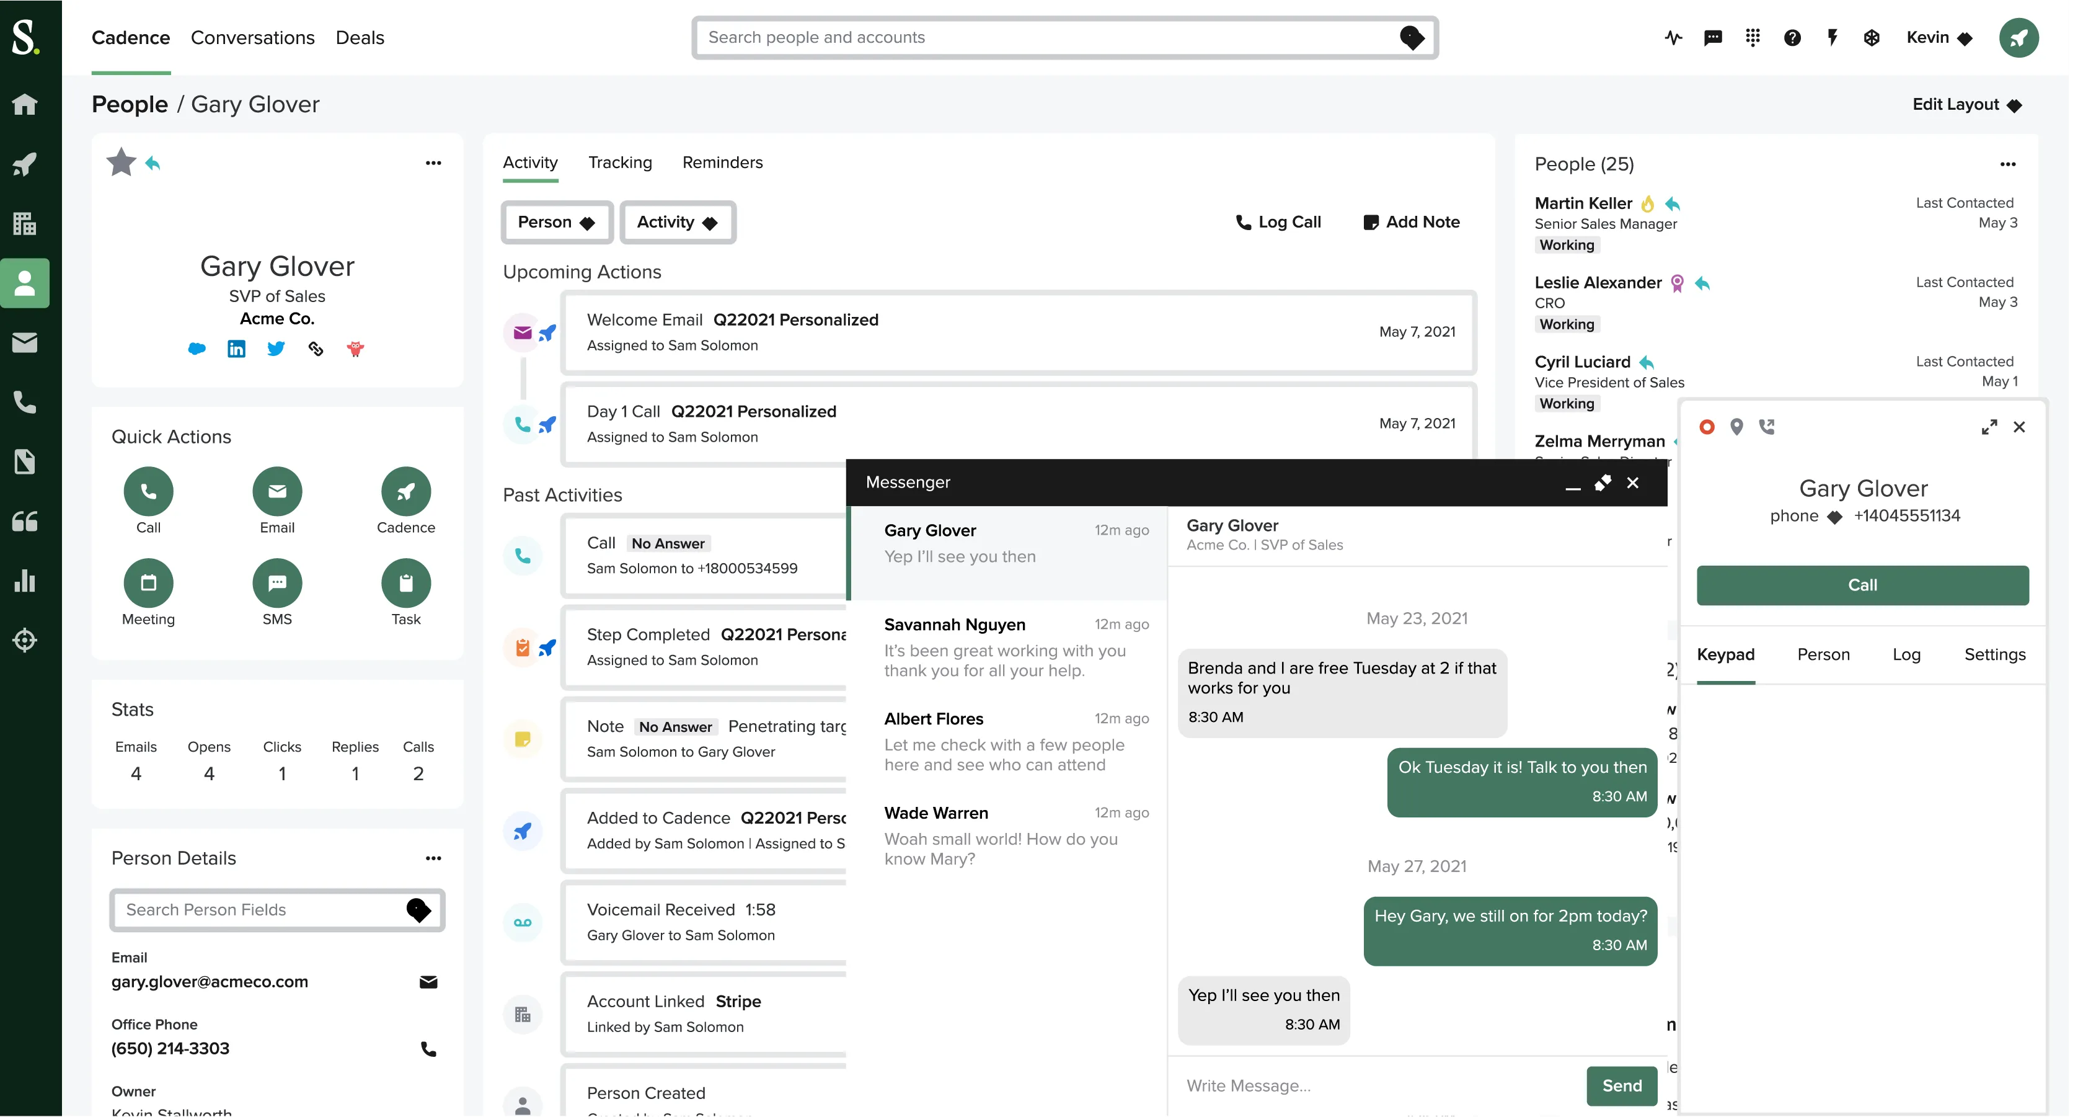Select the Log tab in dialer

click(1906, 654)
